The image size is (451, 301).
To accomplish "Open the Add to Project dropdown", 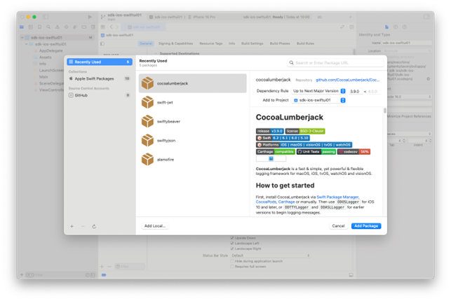I will pos(318,100).
